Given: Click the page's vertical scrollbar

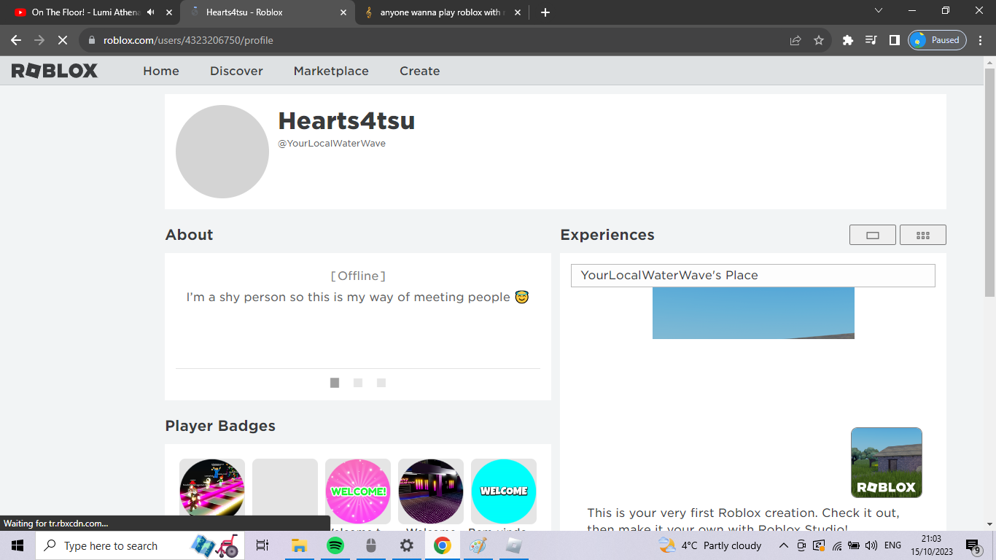Looking at the screenshot, I should (x=989, y=182).
